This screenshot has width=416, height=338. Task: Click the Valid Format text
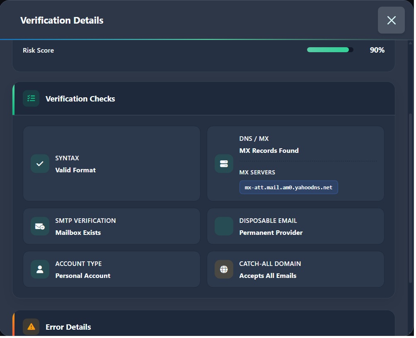click(76, 171)
